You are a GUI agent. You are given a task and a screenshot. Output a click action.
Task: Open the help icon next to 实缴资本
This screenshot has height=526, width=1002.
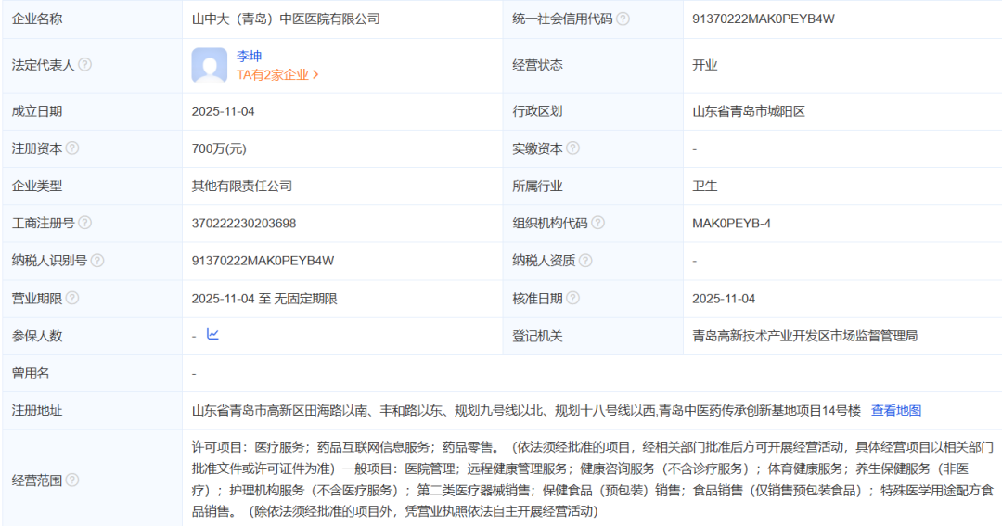click(x=572, y=148)
